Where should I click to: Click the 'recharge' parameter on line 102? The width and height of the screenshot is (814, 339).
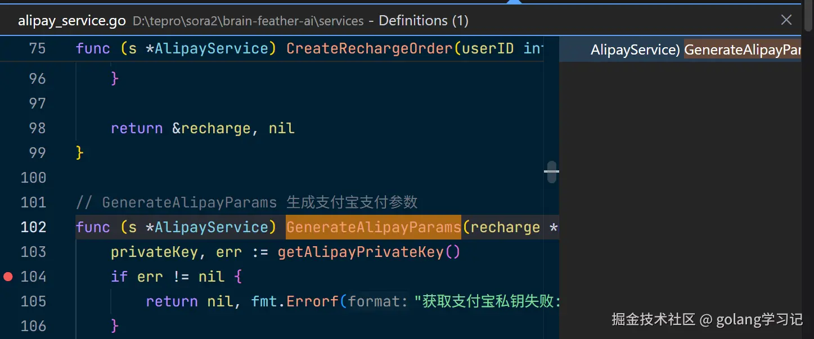[x=505, y=227]
